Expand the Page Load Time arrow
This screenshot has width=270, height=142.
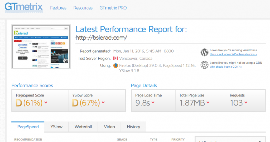point(153,102)
